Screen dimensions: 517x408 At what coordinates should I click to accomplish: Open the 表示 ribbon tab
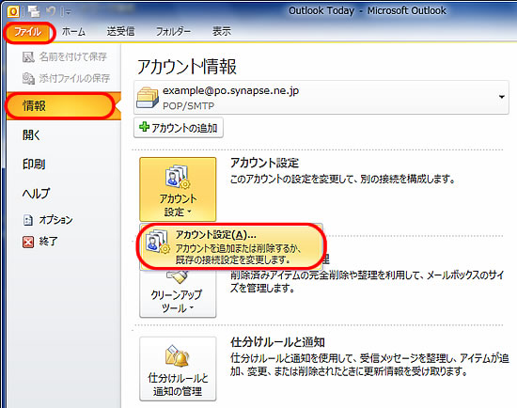pos(222,32)
